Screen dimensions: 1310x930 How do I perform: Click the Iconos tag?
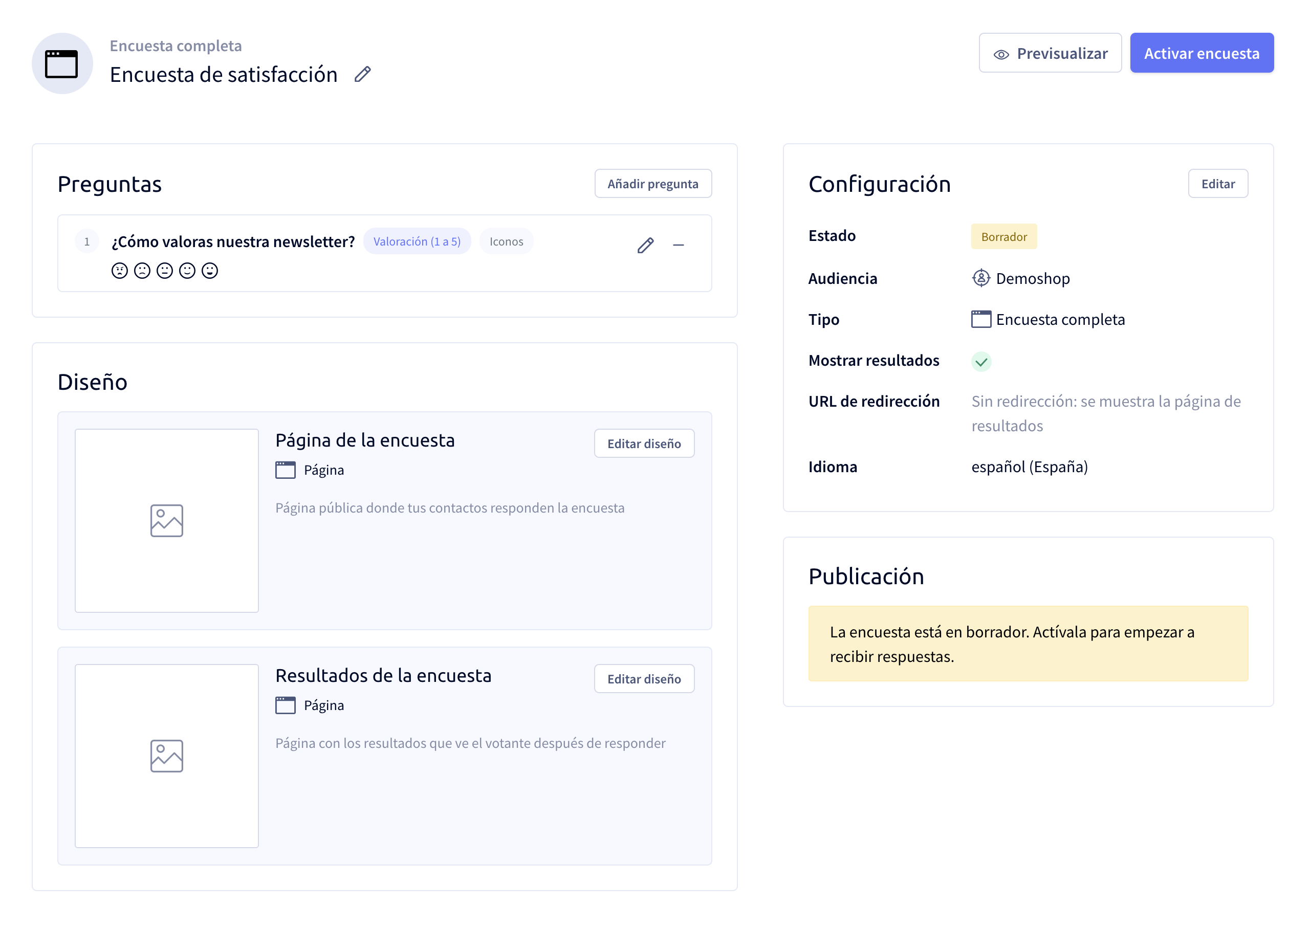point(507,241)
